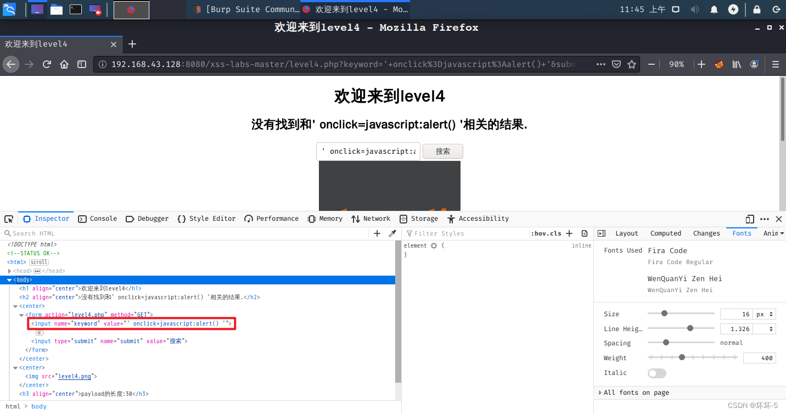Collapse the body element node
The width and height of the screenshot is (786, 414).
pos(10,280)
